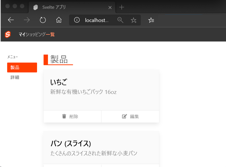The height and width of the screenshot is (167, 226).
Task: Click the zoom out magnifier icon in address bar
Action: coord(120,20)
